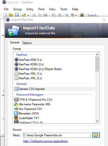Click the New database toolbar icon
The width and height of the screenshot is (108, 146).
[5, 15]
